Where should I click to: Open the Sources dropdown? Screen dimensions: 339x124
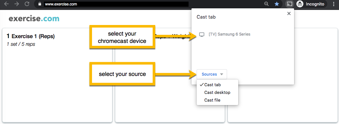[x=212, y=74]
